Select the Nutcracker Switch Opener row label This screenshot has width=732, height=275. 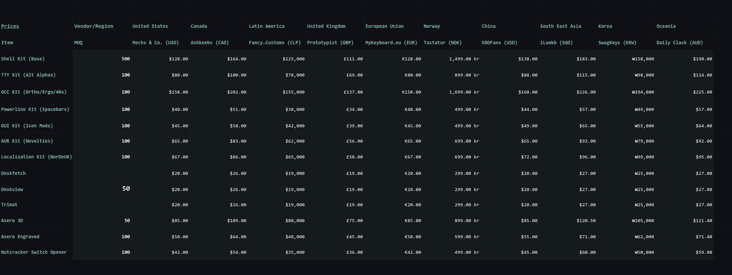click(x=34, y=252)
